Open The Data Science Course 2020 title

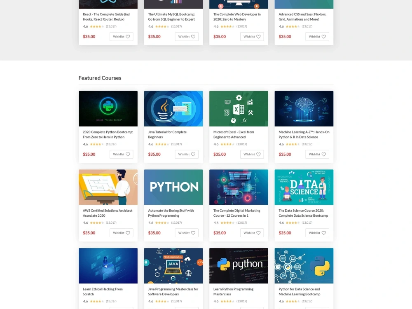tap(303, 213)
